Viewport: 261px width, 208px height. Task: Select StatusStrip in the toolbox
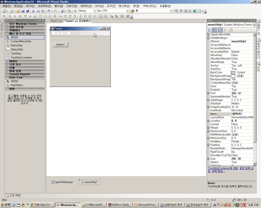click(x=17, y=50)
